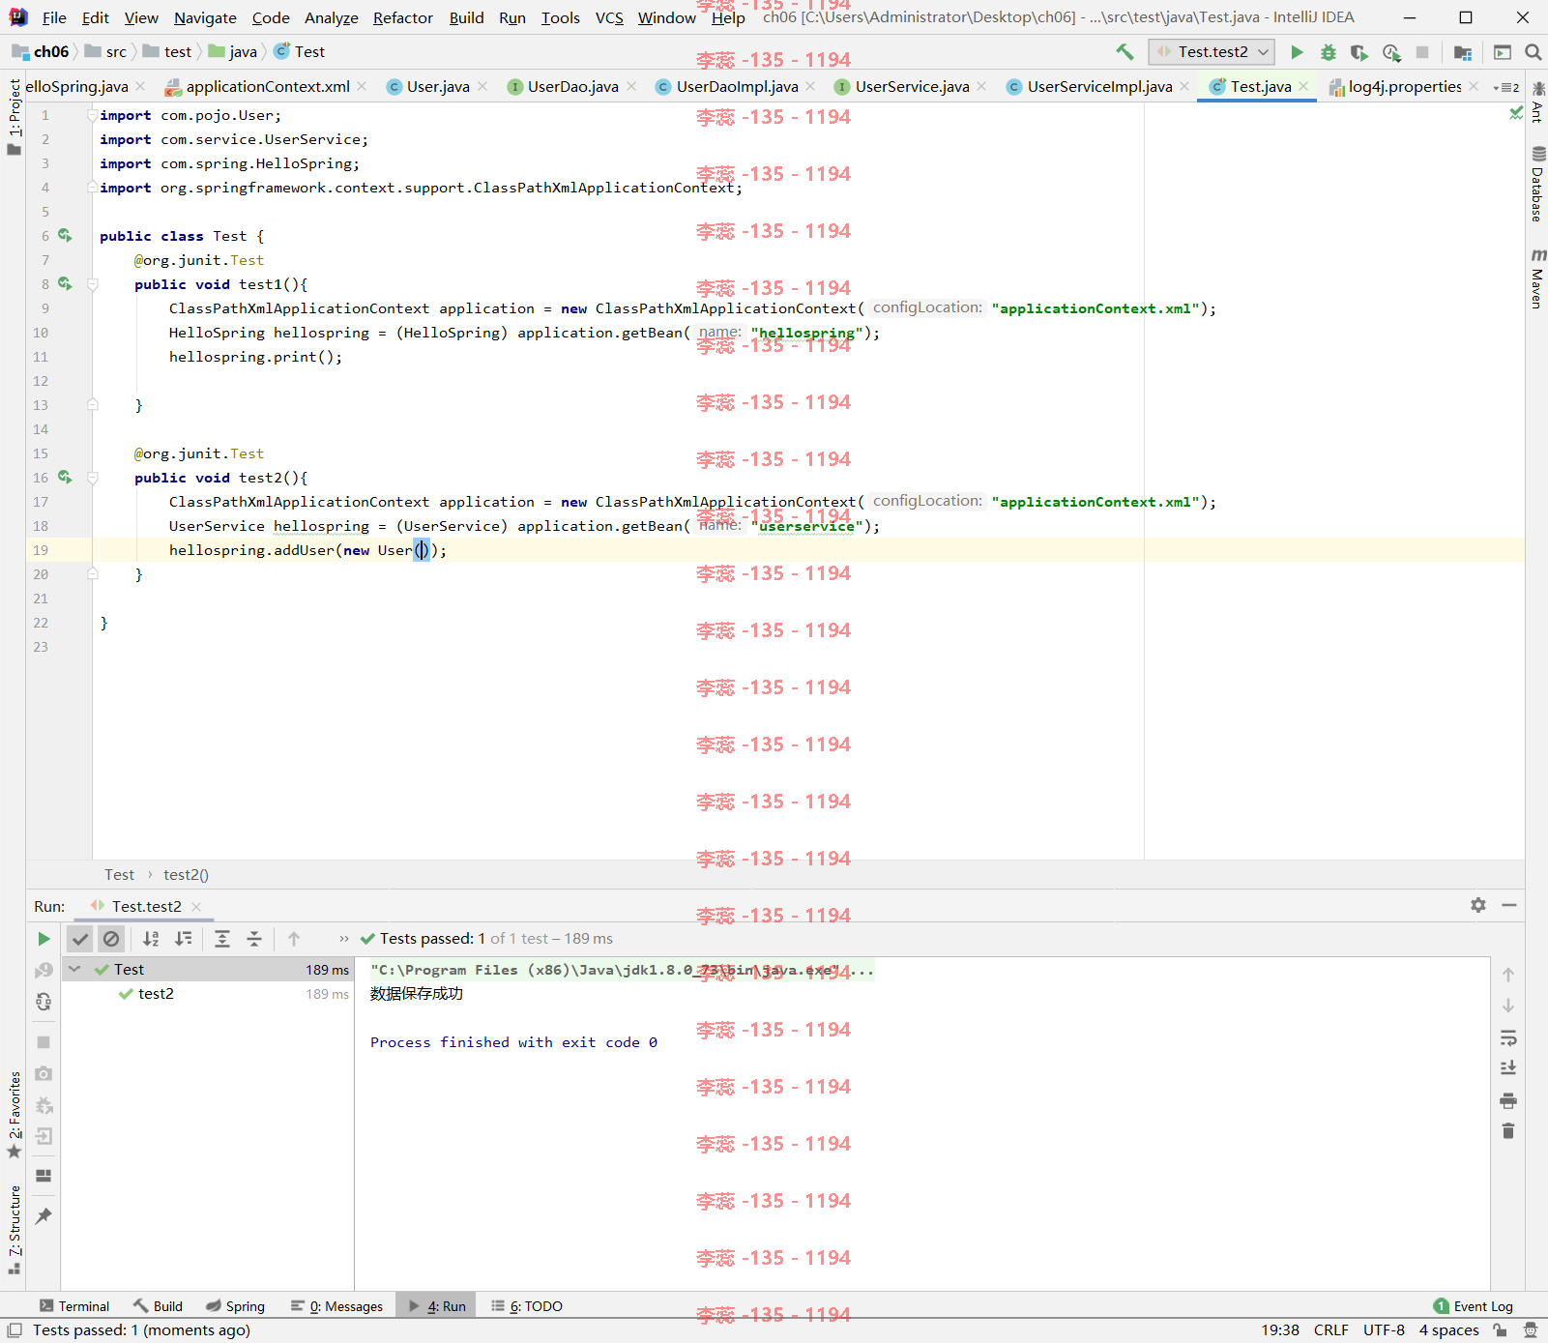
Task: Click the Run panel stop square
Action: coord(44,1042)
